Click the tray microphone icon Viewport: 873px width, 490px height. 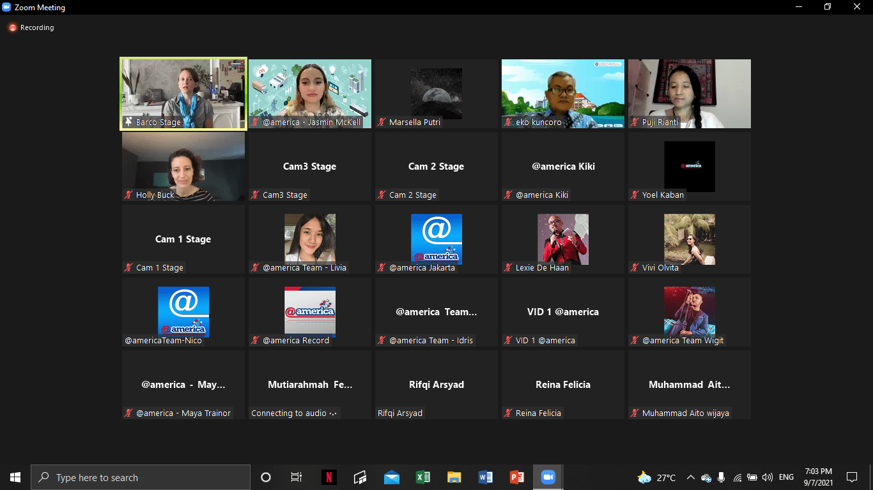point(722,477)
